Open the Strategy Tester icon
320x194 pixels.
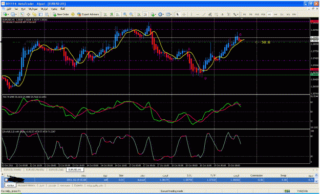coord(47,14)
